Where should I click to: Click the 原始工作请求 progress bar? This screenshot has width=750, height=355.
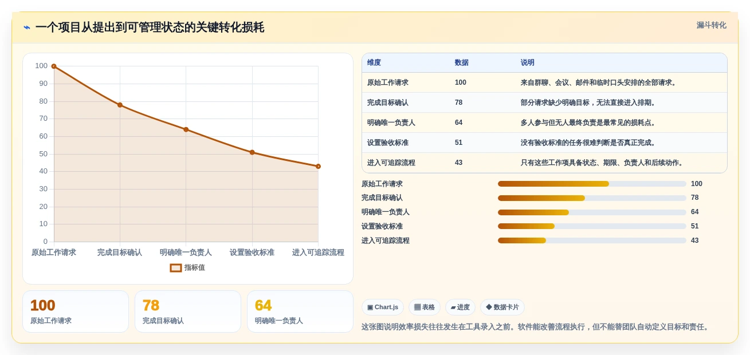click(x=592, y=184)
